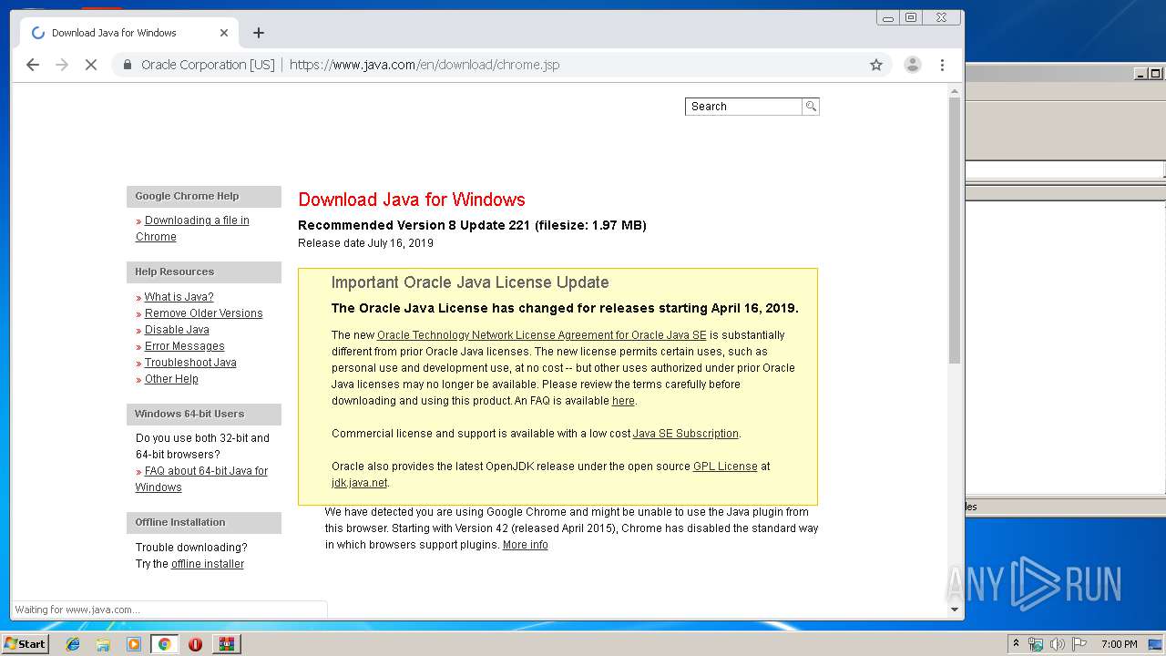Click the page scrollbar down arrow
Image resolution: width=1166 pixels, height=656 pixels.
coord(955,610)
